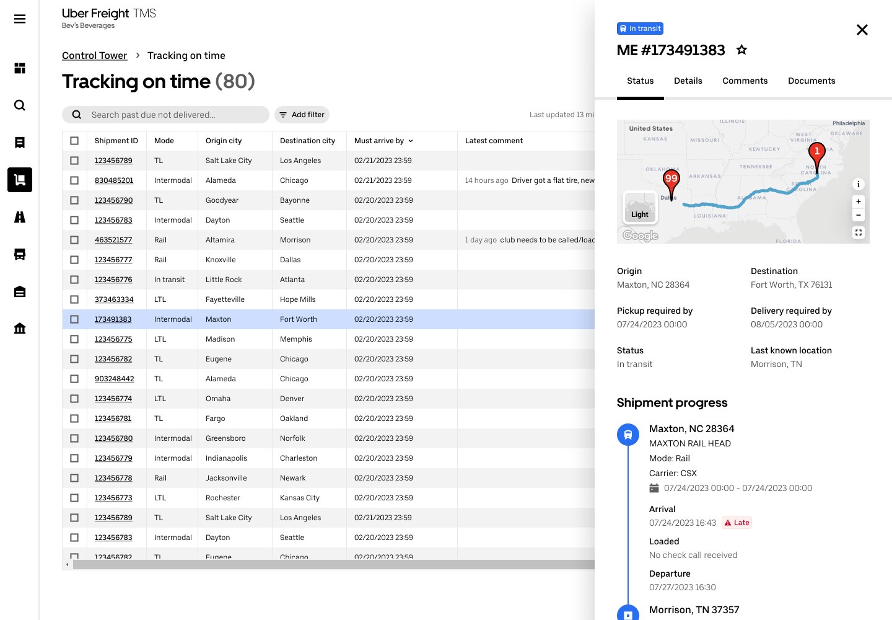Open the bank building icon in sidebar

20,329
